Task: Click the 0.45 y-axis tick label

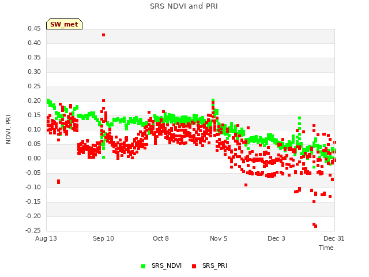Action: click(x=34, y=29)
